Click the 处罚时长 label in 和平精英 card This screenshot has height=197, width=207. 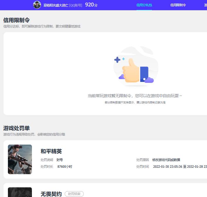coord(47,167)
